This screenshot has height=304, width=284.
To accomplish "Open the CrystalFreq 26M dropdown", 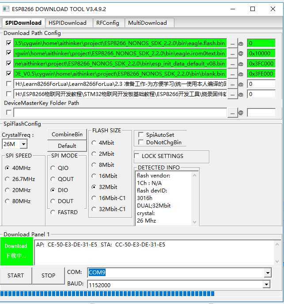I will [x=23, y=144].
